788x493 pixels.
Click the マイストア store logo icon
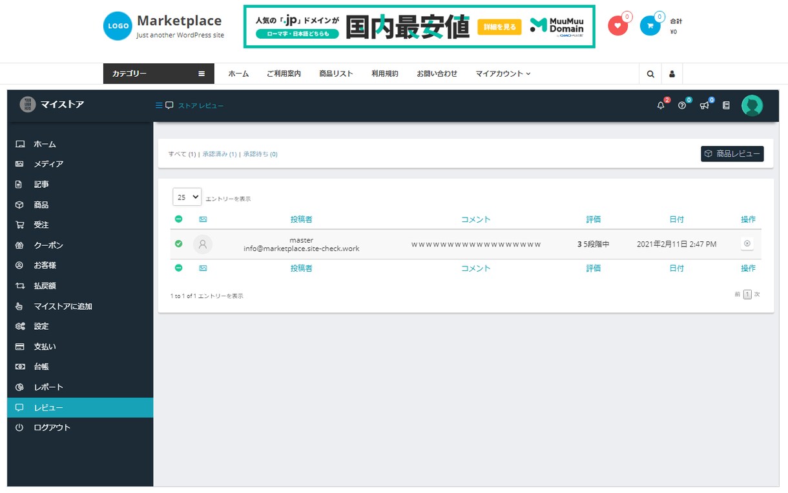(27, 105)
